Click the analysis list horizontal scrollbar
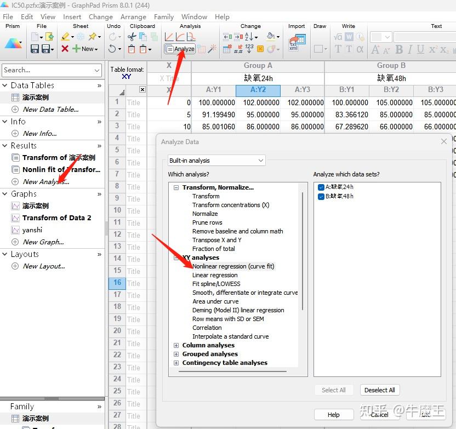This screenshot has height=429, width=456. (x=232, y=371)
